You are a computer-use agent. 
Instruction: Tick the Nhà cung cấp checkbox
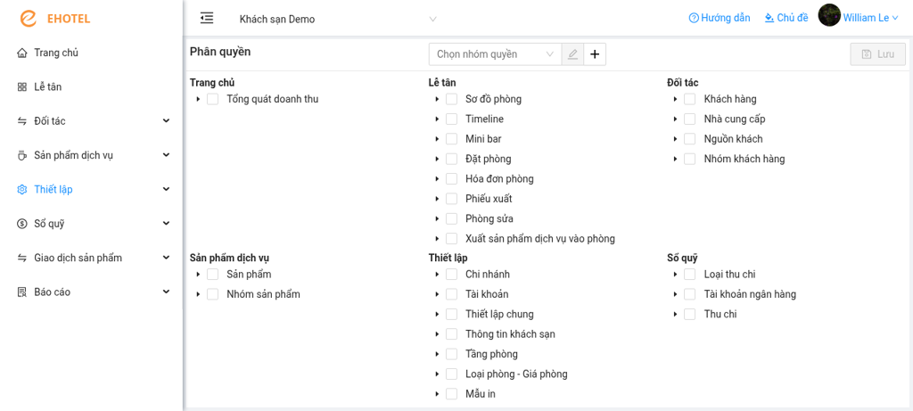point(690,119)
